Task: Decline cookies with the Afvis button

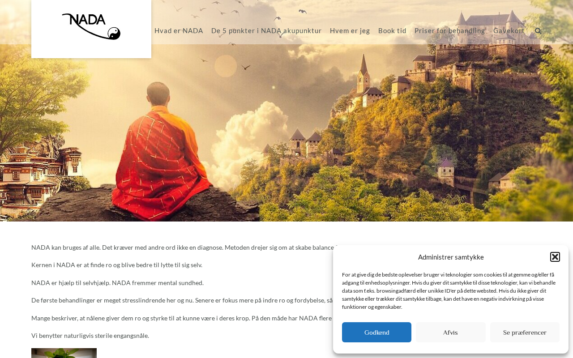Action: click(x=450, y=332)
